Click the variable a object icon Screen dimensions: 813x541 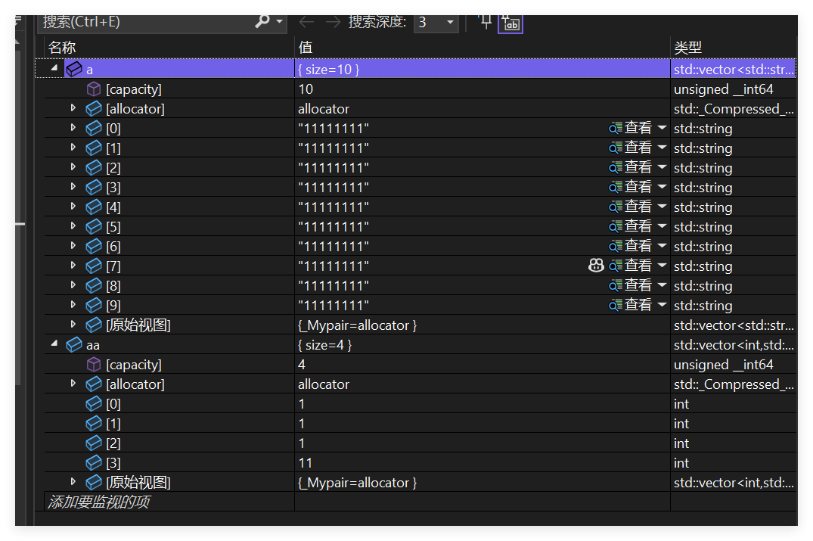[74, 69]
